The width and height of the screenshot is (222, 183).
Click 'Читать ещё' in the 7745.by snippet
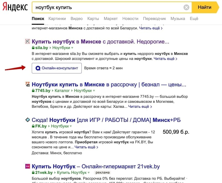click(140, 107)
